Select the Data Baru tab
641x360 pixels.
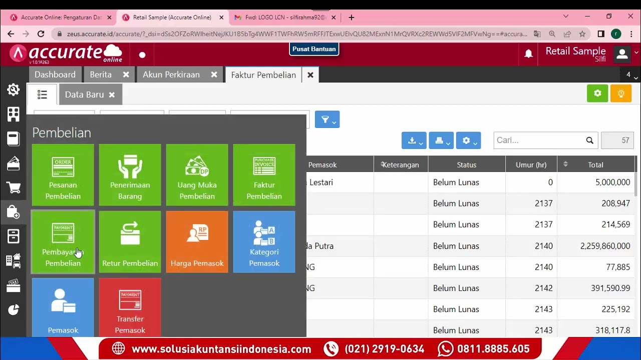click(x=84, y=94)
